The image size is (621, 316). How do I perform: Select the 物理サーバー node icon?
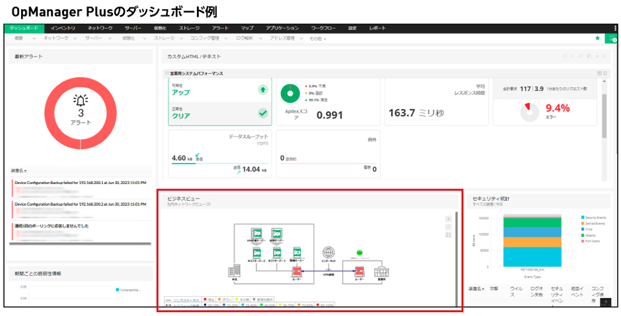297,252
